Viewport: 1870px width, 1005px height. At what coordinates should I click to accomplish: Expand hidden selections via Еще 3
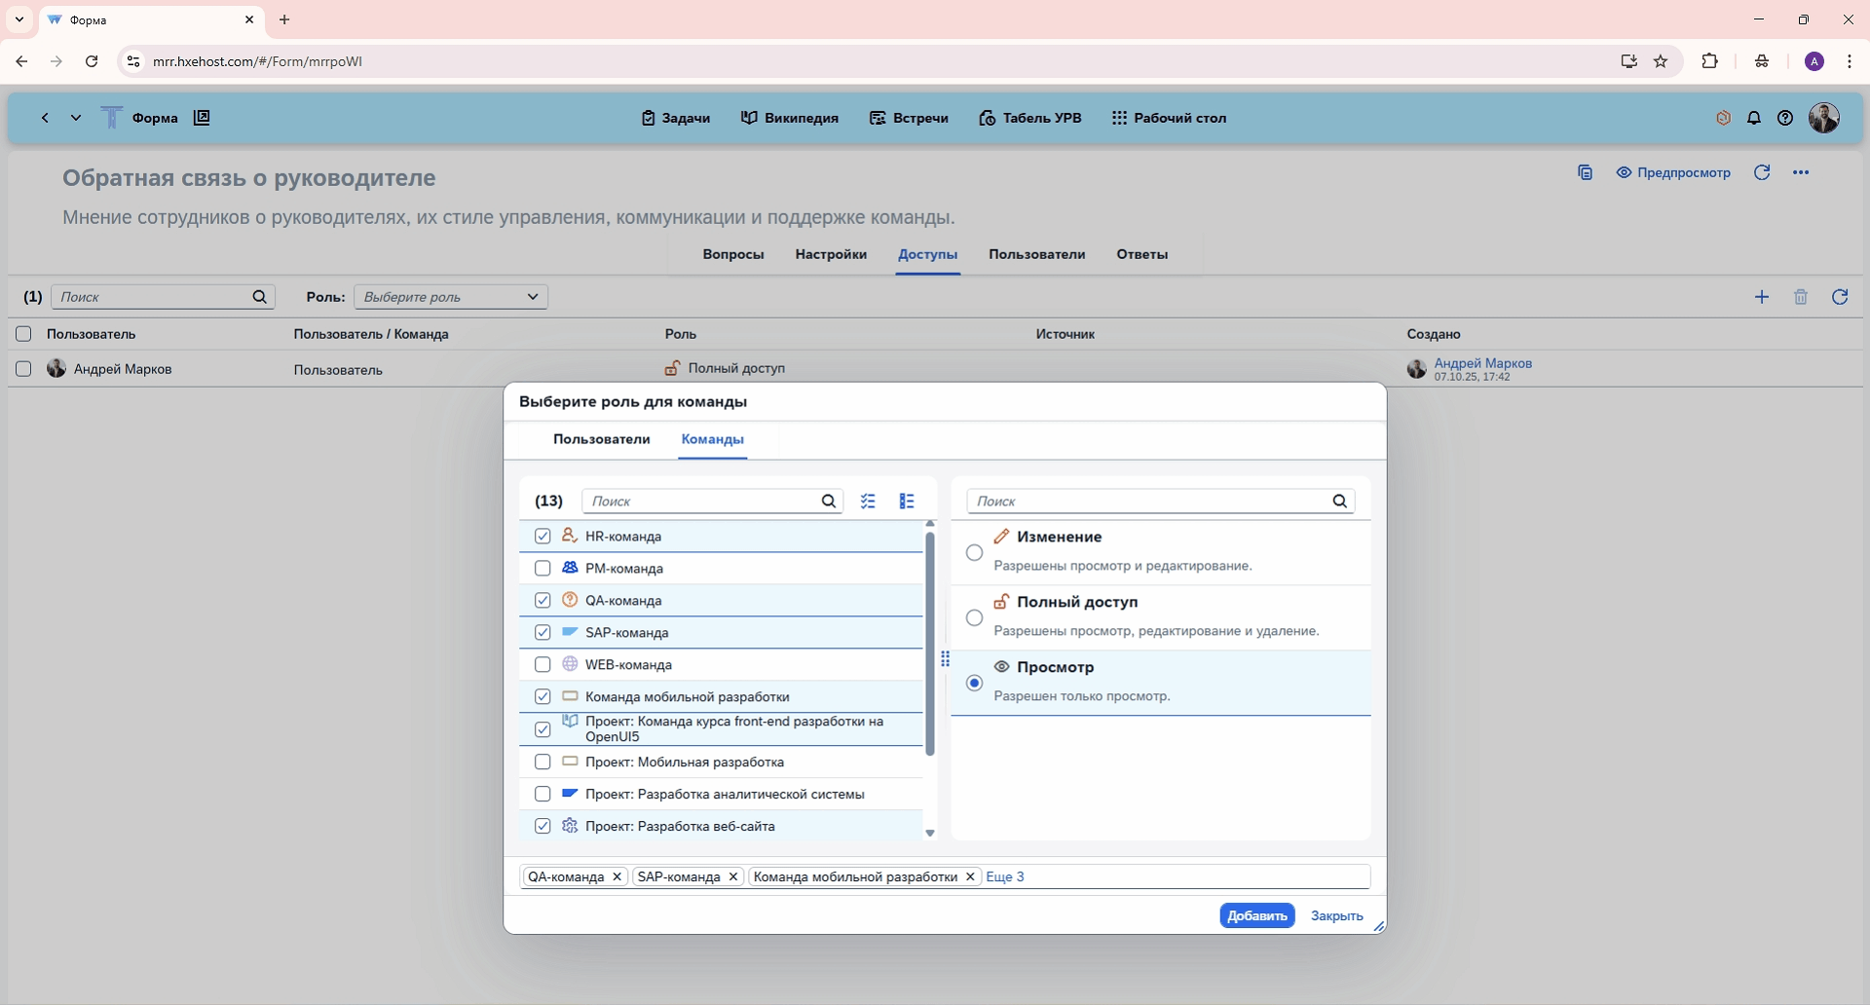pyautogui.click(x=1004, y=876)
